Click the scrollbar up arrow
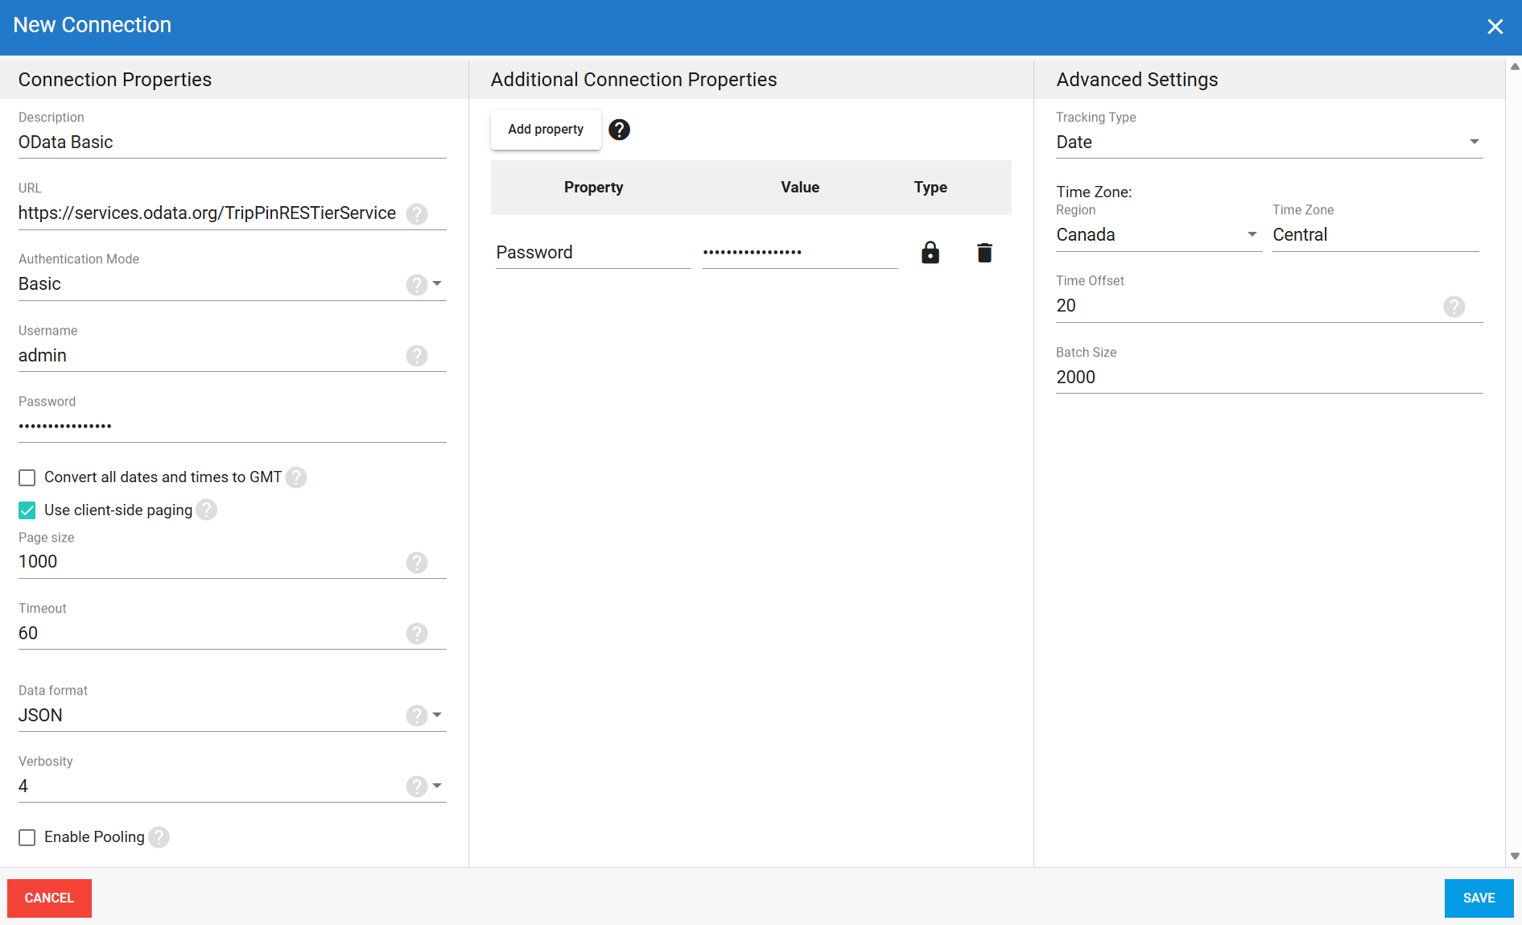The width and height of the screenshot is (1522, 925). click(x=1515, y=67)
